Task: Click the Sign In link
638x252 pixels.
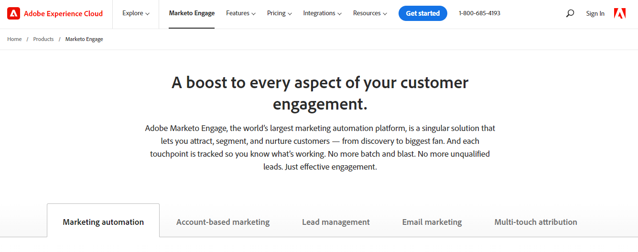Action: click(595, 13)
